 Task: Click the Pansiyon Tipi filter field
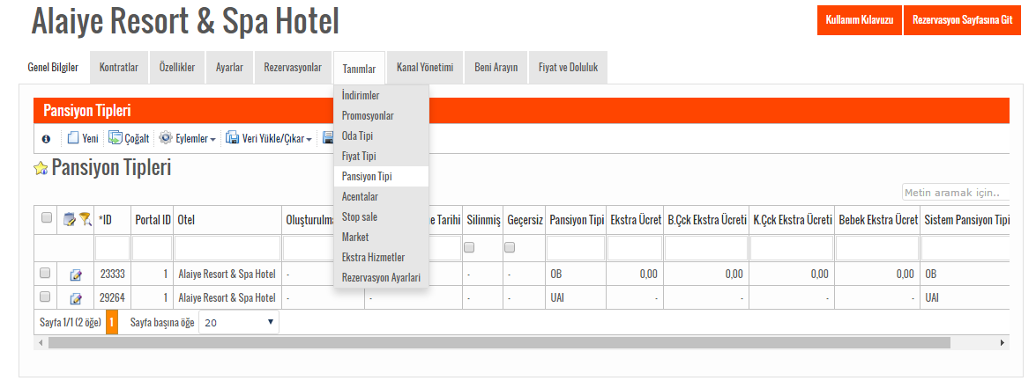click(576, 248)
